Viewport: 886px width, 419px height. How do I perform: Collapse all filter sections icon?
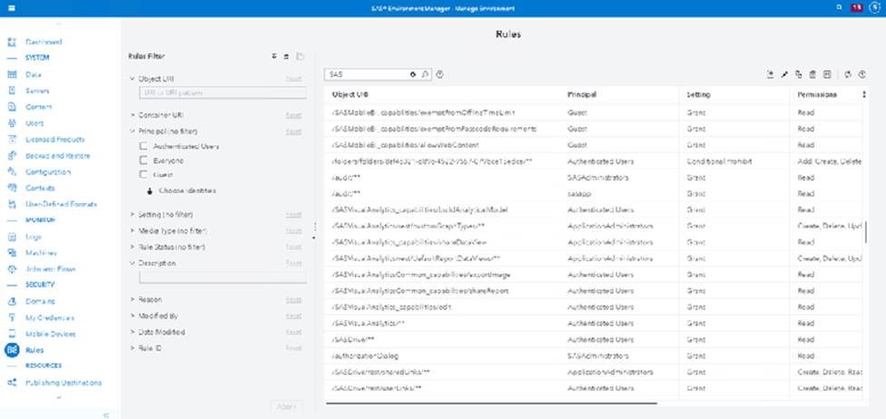point(287,56)
